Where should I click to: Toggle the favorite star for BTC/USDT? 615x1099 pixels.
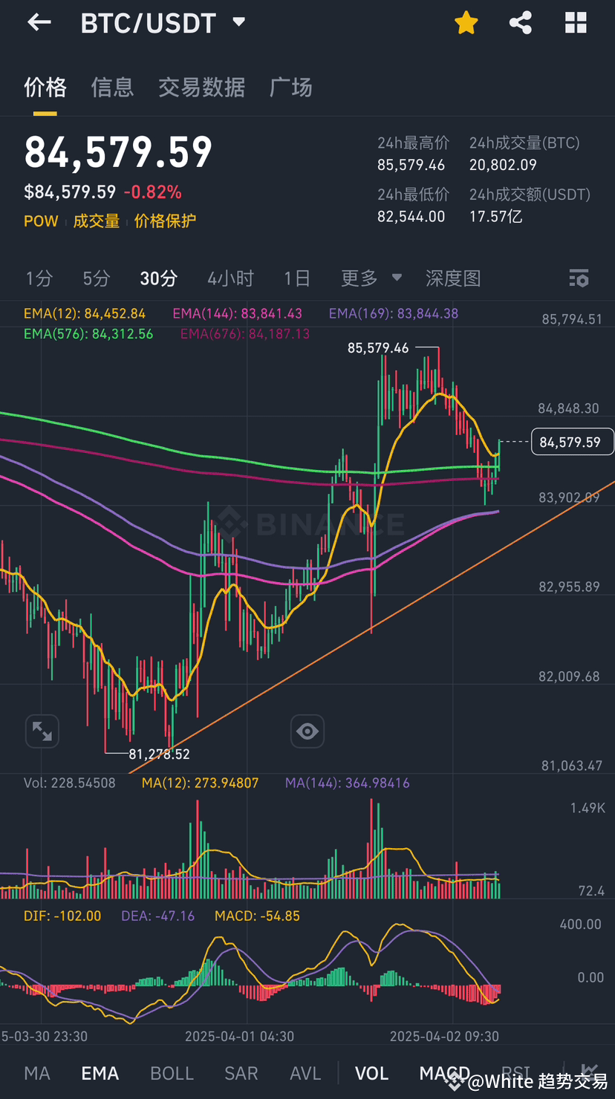click(466, 22)
